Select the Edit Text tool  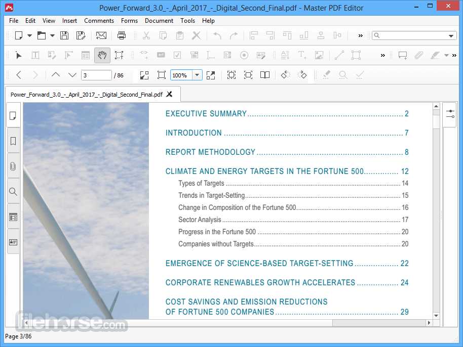[x=35, y=55]
